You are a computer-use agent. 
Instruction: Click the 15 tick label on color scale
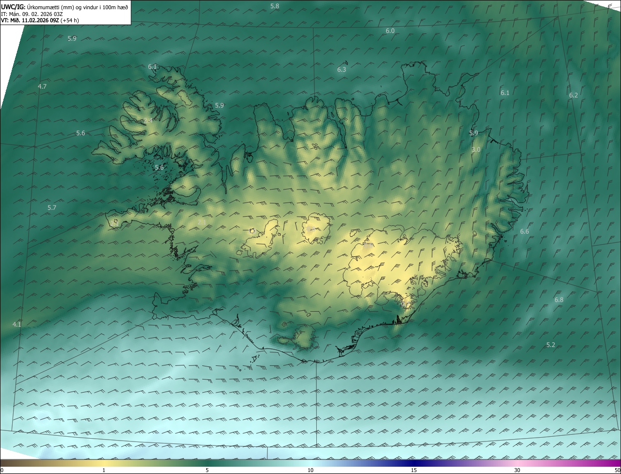414,470
